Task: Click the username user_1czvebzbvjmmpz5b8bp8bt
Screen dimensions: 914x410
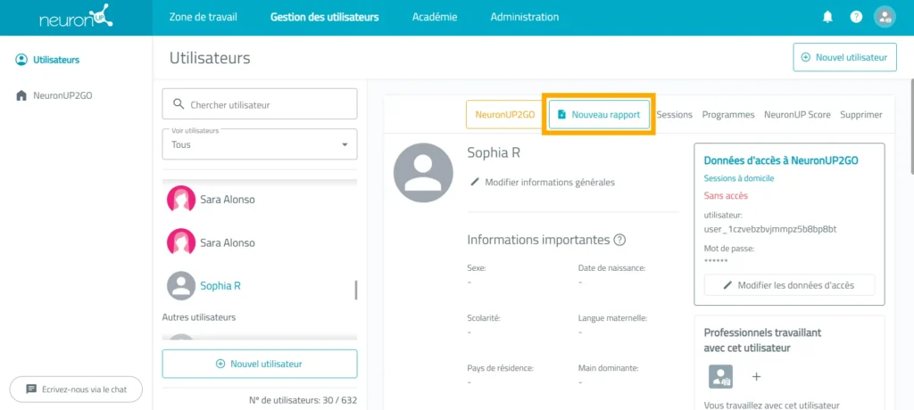Action: (x=770, y=229)
